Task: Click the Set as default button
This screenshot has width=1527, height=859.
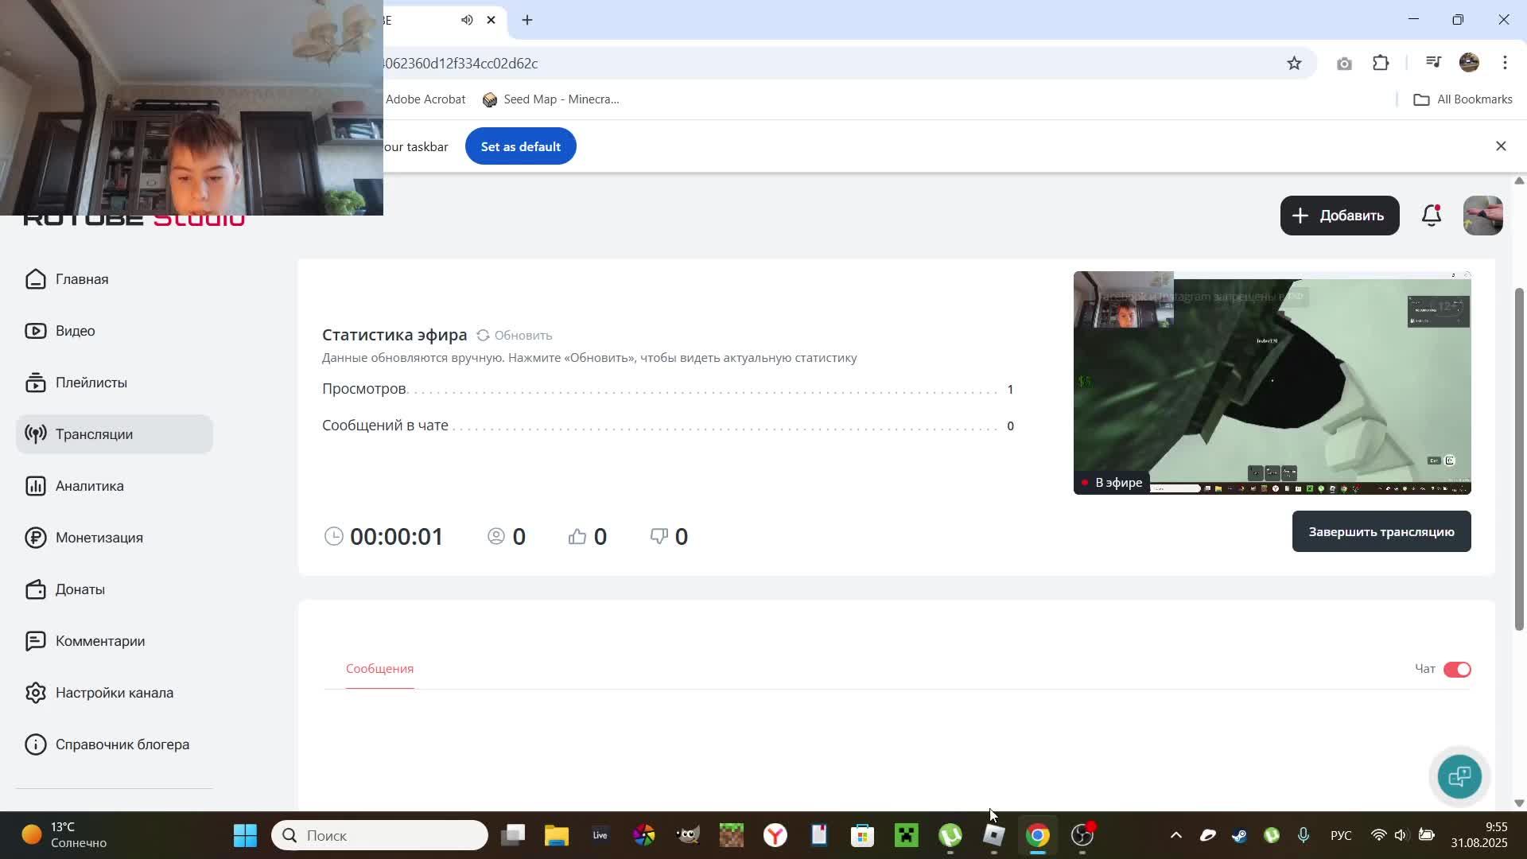Action: point(520,146)
